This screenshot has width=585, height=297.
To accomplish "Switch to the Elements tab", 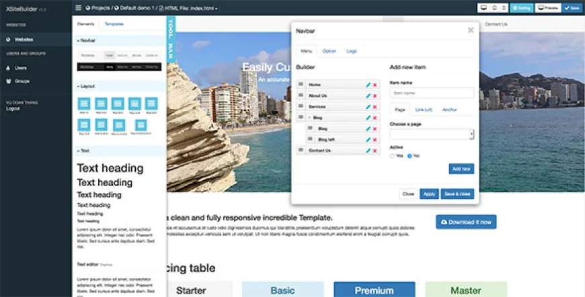I will pyautogui.click(x=86, y=24).
